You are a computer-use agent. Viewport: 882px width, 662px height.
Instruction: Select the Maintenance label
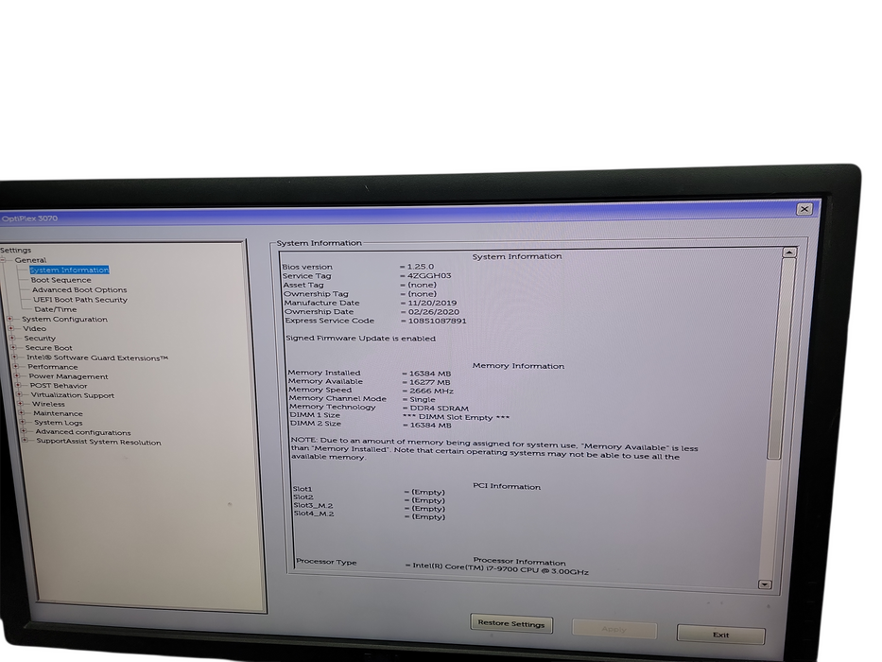tap(58, 413)
